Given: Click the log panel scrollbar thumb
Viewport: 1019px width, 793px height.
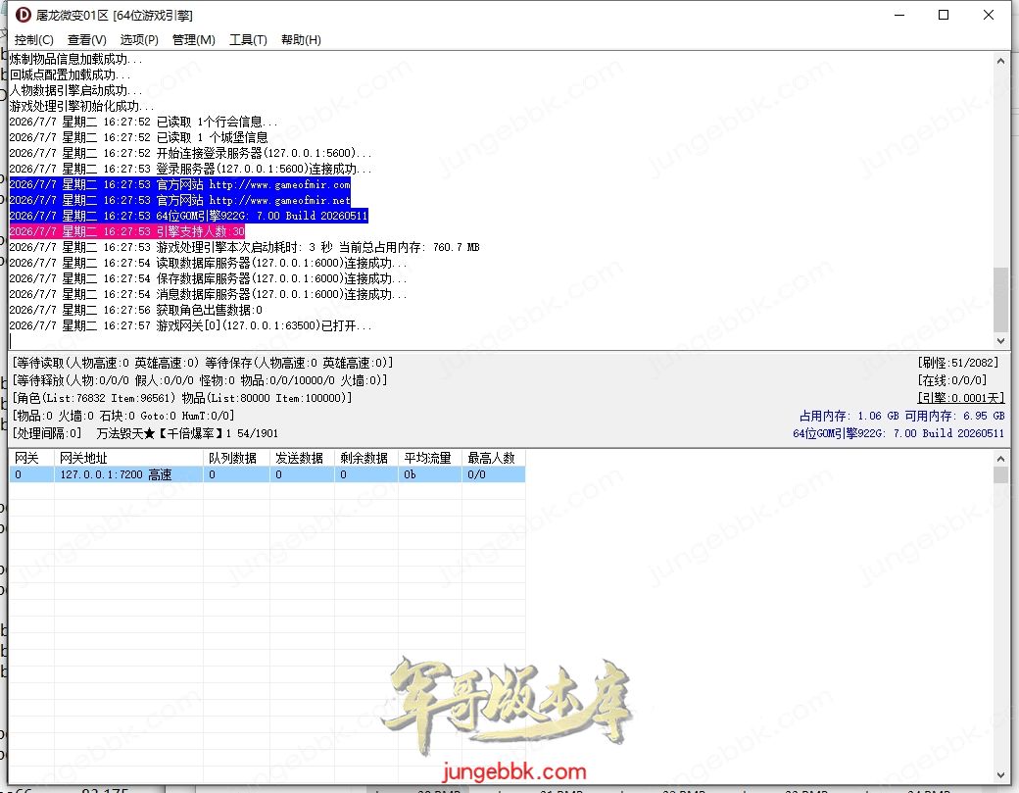Looking at the screenshot, I should [1000, 299].
